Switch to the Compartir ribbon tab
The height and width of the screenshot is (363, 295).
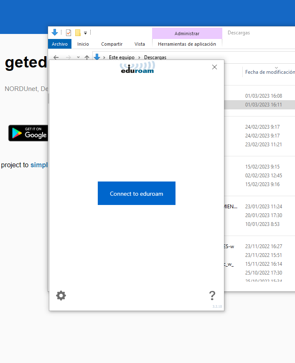pos(112,44)
